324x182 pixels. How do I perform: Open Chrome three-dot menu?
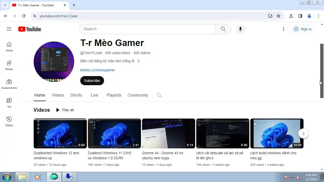coord(318,16)
